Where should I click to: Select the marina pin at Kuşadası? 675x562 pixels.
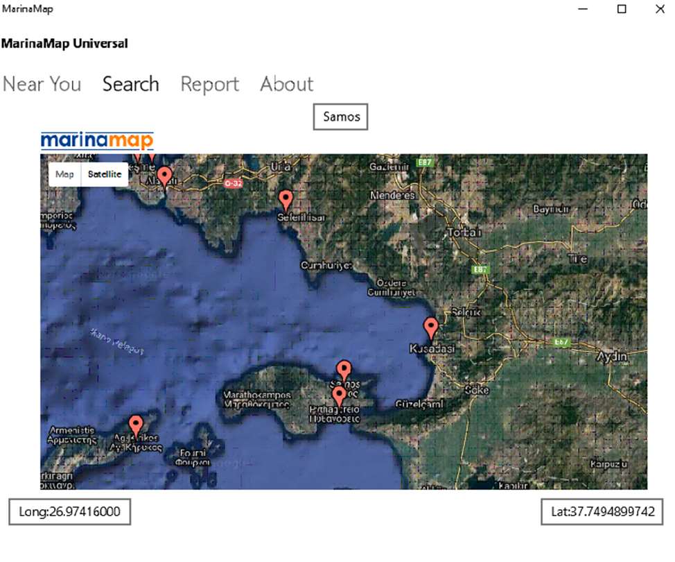pyautogui.click(x=431, y=328)
